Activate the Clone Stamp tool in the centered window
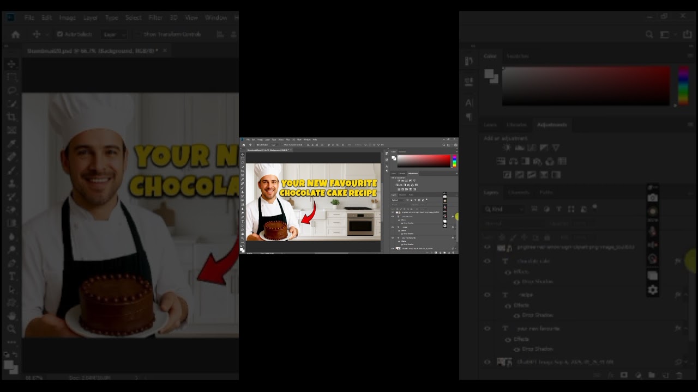 (244, 192)
